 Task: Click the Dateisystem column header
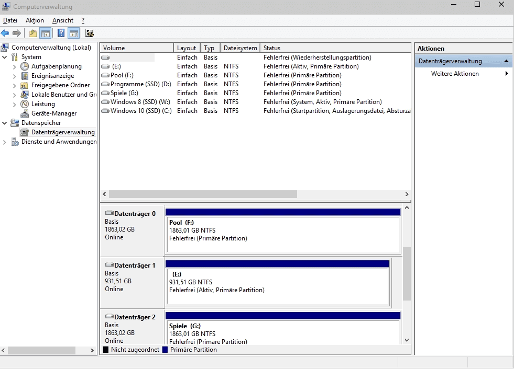(x=240, y=48)
